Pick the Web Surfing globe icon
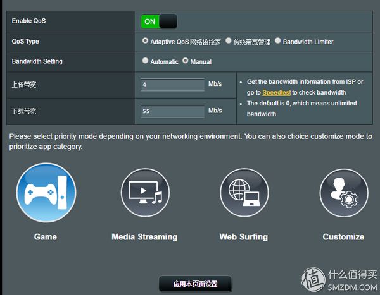The image size is (380, 295). coord(243,193)
